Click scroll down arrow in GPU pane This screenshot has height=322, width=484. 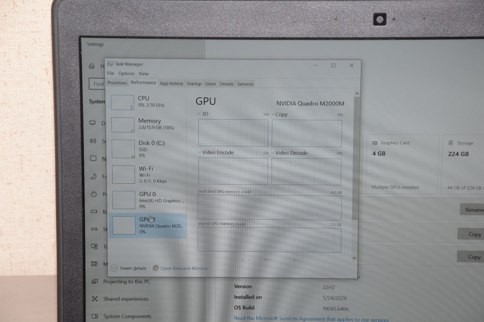tap(355, 258)
